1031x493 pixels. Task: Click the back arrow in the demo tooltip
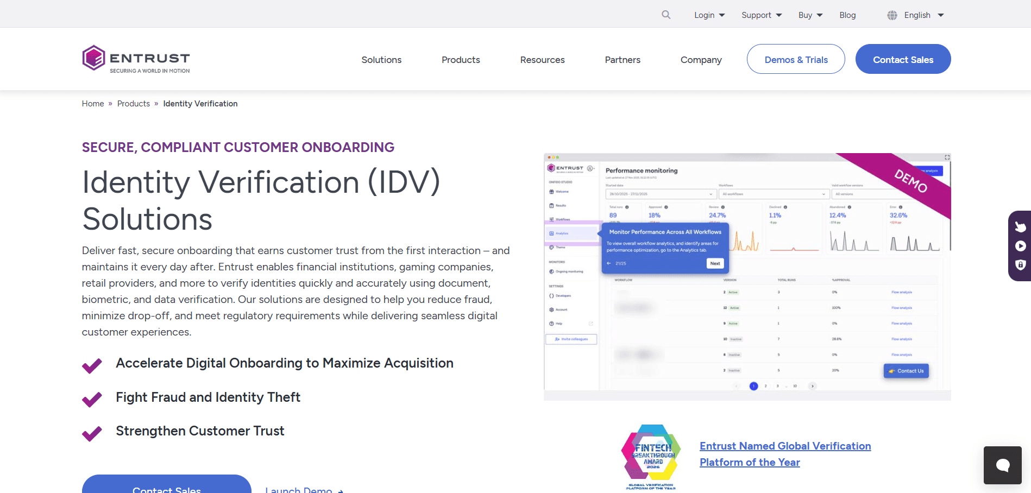point(609,263)
